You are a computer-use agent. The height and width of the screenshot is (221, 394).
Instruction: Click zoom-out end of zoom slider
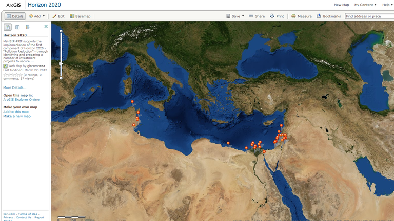(x=61, y=78)
